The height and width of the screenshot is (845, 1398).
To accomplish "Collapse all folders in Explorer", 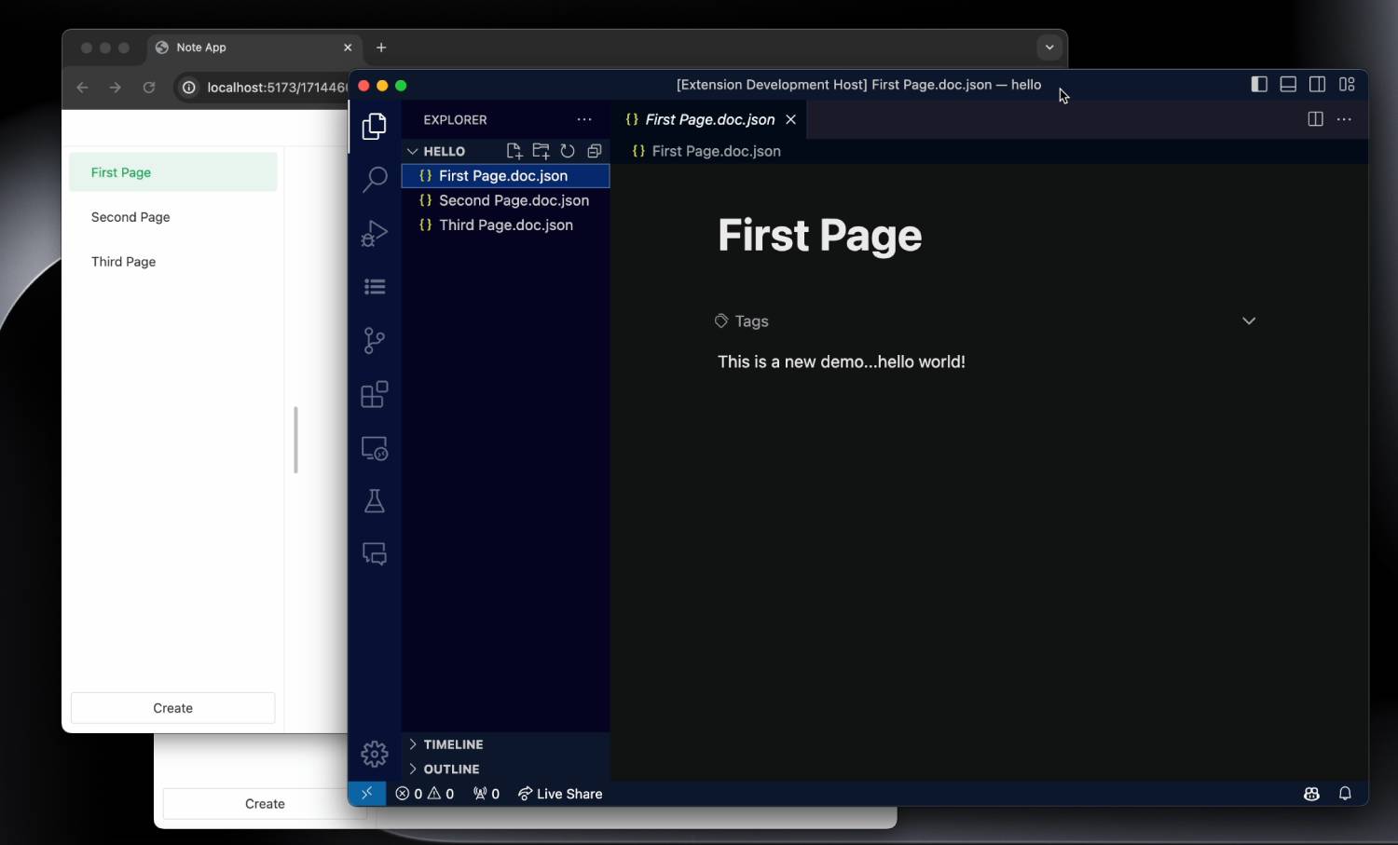I will coord(595,151).
